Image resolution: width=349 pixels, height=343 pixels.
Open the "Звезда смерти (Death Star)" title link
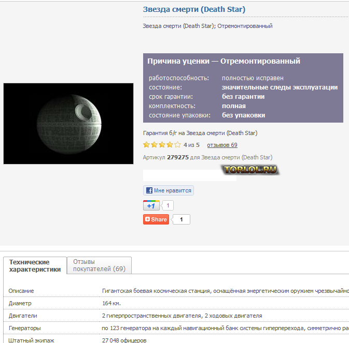[194, 9]
